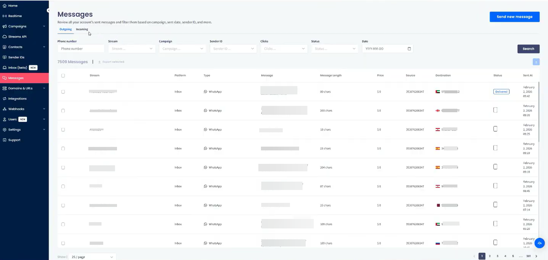Open the Stream filter dropdown
548x260 pixels.
click(x=132, y=49)
